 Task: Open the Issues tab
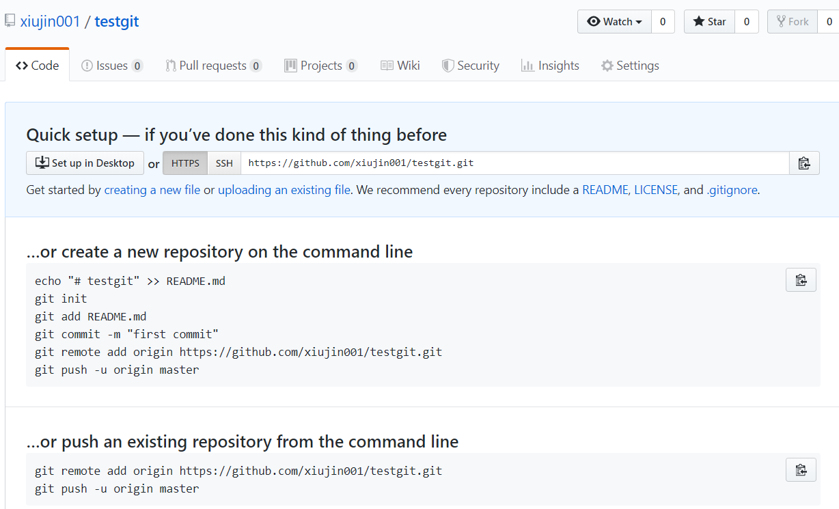111,66
